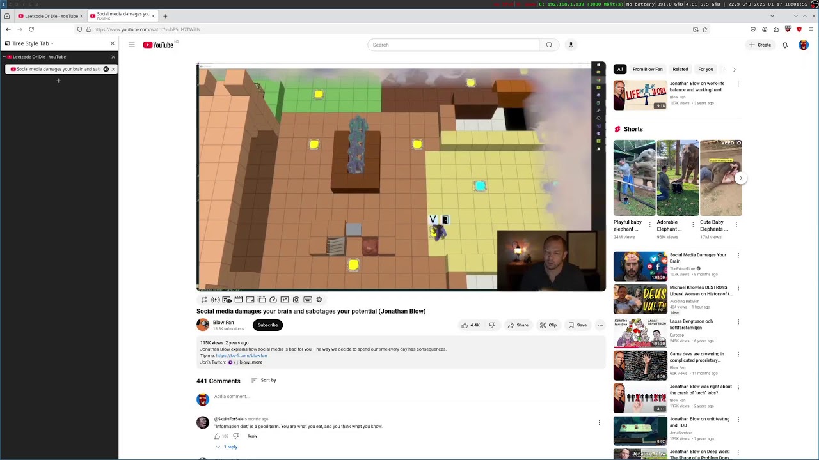Start voice search with microphone icon
819x460 pixels.
(x=571, y=45)
